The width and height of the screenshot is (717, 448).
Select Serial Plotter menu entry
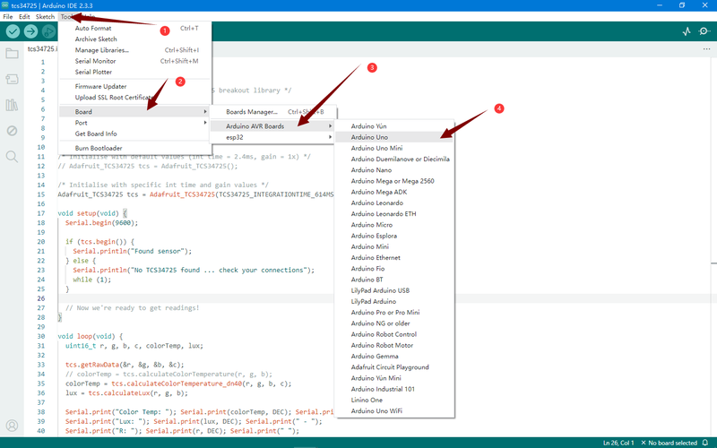point(135,73)
